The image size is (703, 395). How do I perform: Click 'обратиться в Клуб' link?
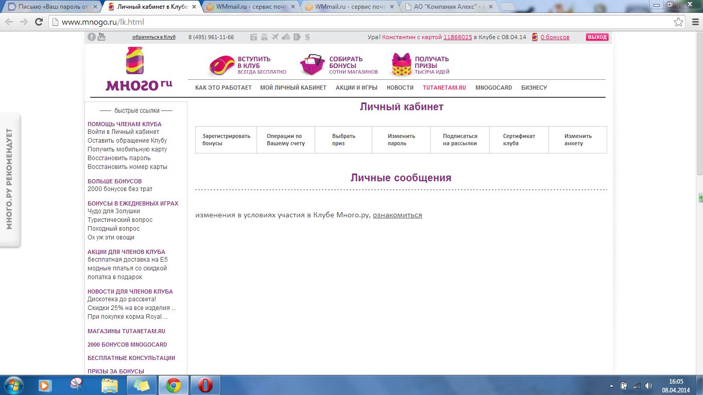click(x=153, y=37)
